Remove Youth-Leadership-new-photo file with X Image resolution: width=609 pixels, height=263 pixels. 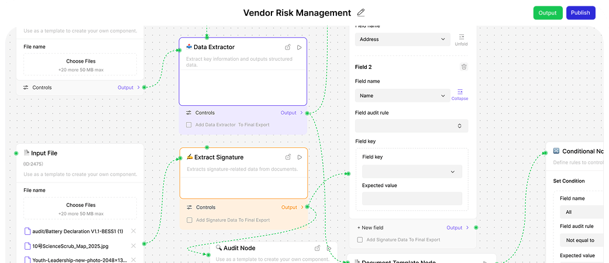pyautogui.click(x=133, y=259)
